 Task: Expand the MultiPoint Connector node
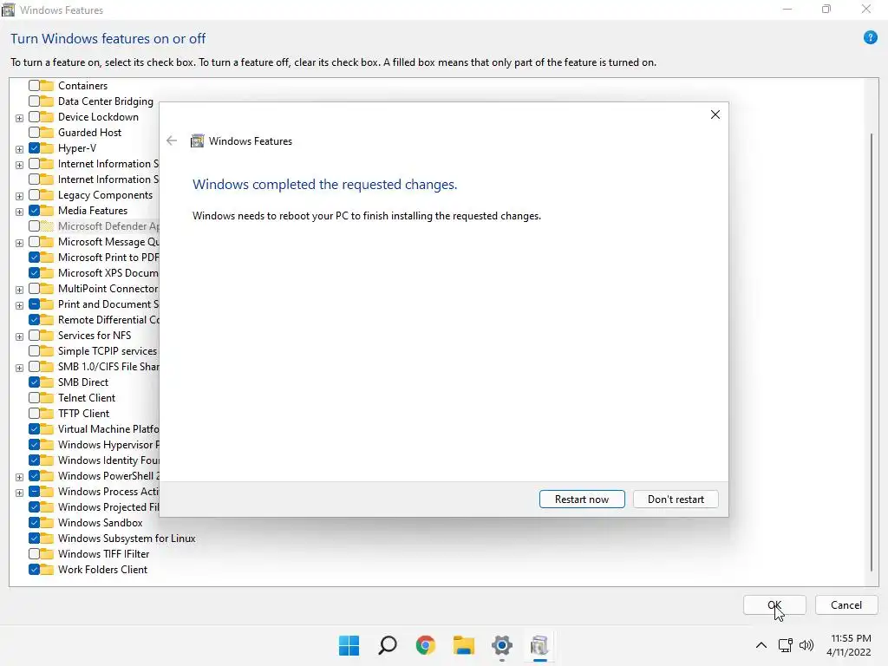(x=19, y=290)
